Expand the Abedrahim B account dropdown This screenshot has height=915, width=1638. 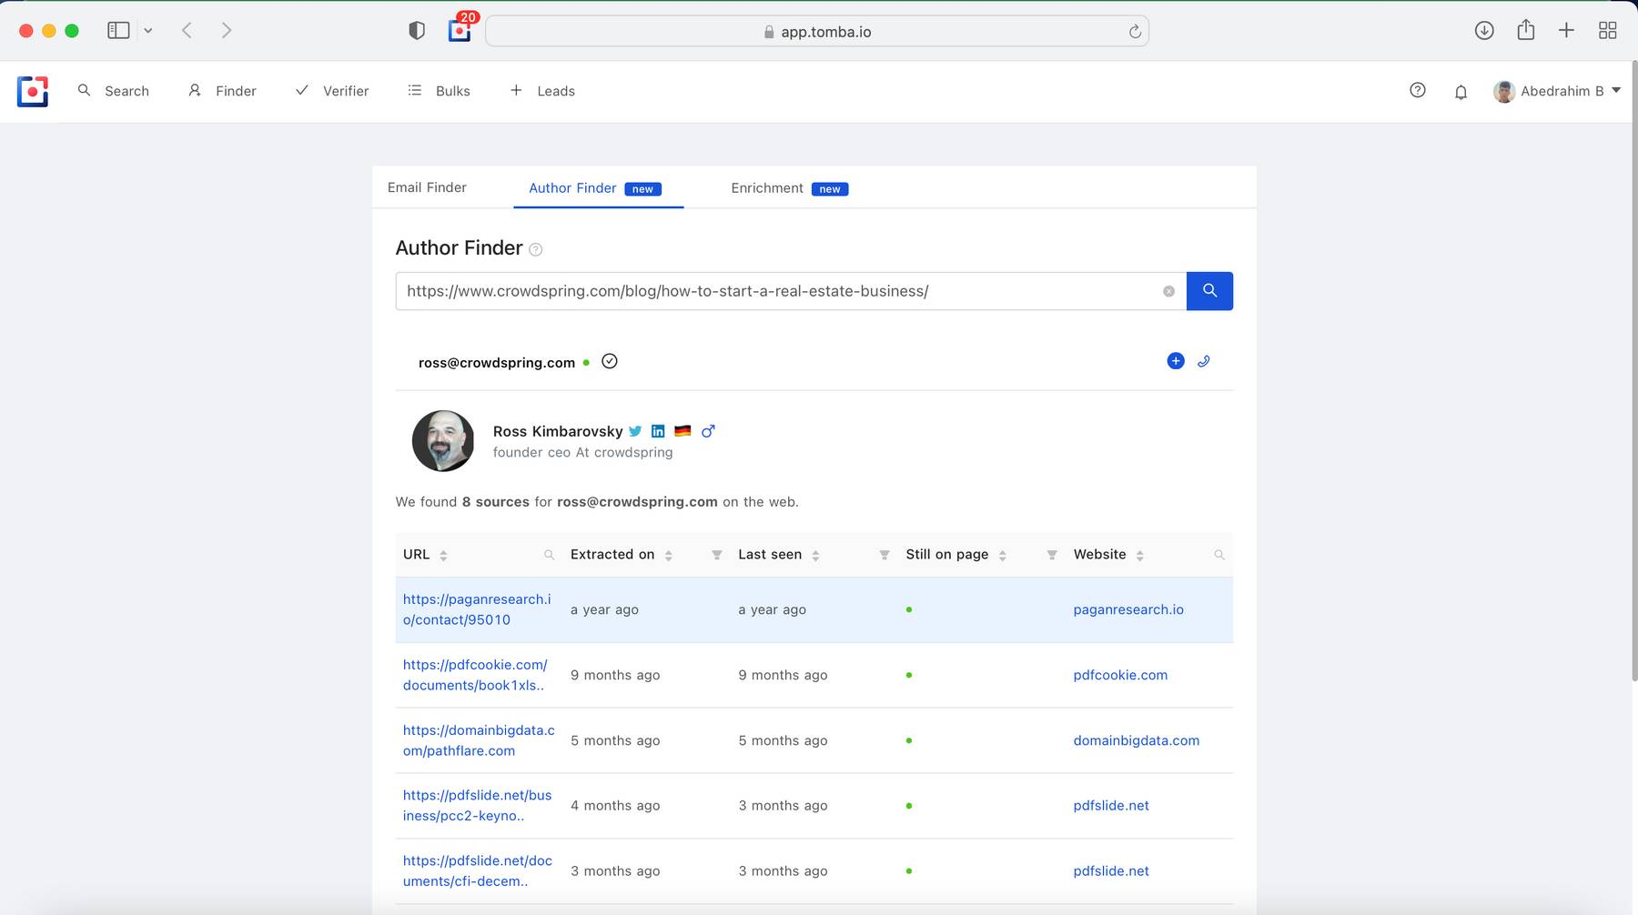[1557, 91]
